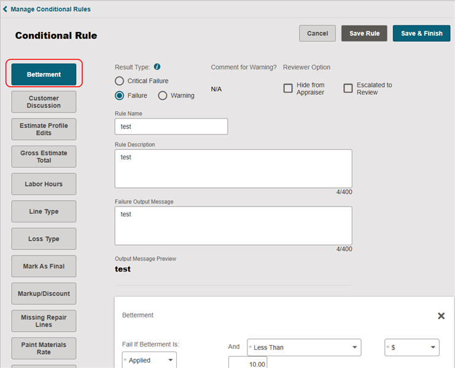The image size is (455, 368).
Task: Click the Failure Output Message text area
Action: click(233, 226)
